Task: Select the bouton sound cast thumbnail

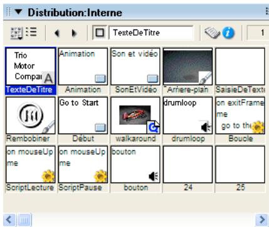Action: (135, 164)
